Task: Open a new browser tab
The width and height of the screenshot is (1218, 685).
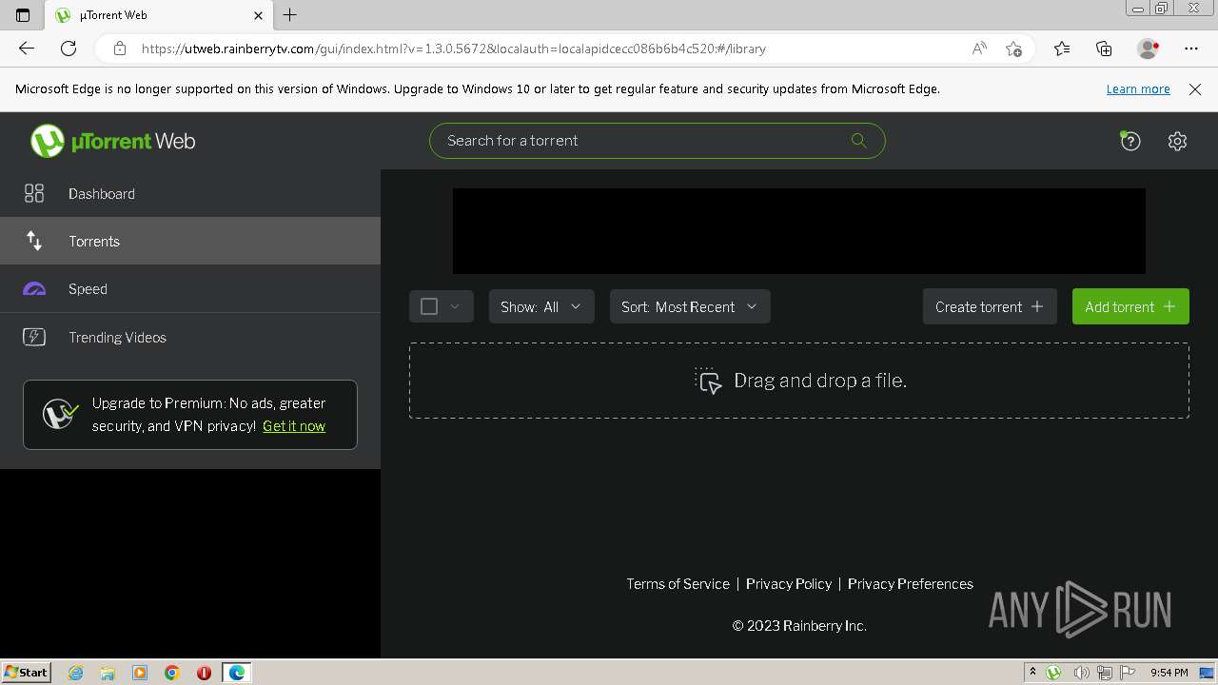Action: click(290, 15)
